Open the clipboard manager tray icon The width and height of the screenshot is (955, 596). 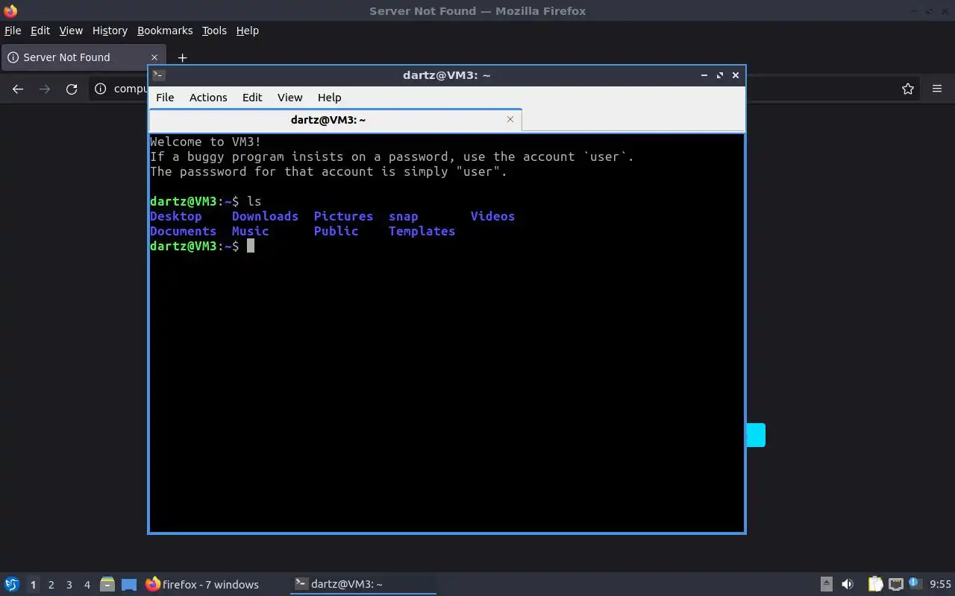coord(875,585)
